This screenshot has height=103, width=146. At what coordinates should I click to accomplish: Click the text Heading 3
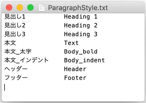(81, 34)
